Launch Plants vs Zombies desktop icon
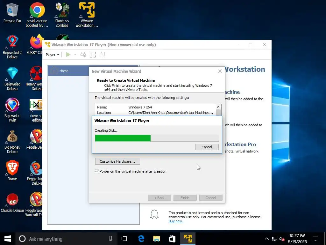Screen dimensions: 326x245 point(62,15)
